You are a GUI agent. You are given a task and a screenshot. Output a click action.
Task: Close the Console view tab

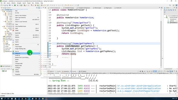(x=77, y=71)
